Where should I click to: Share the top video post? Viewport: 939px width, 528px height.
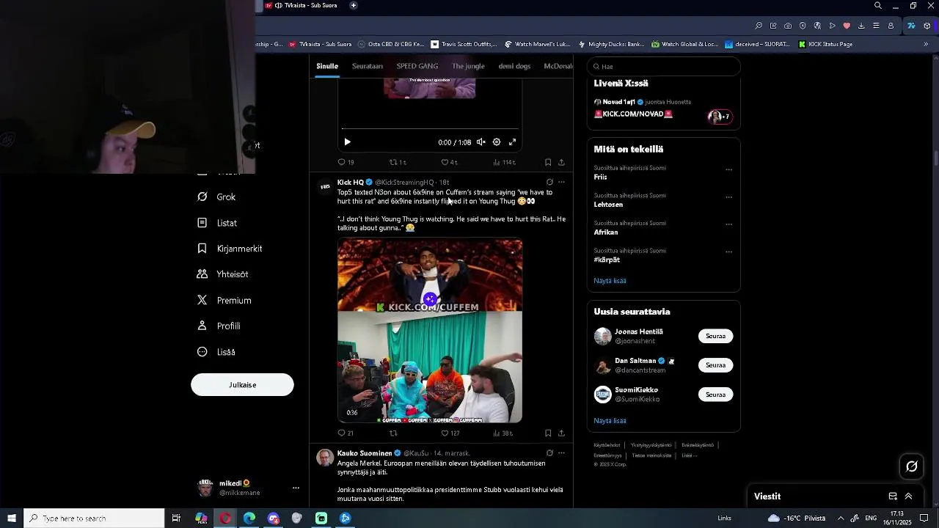click(561, 162)
